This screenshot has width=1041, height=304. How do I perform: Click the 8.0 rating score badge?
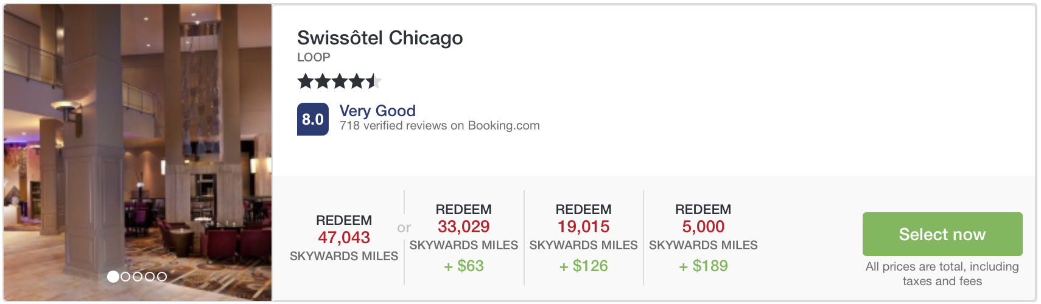tap(313, 119)
